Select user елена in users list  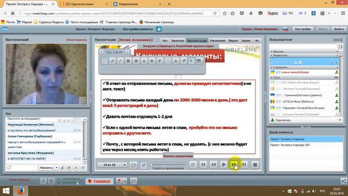pyautogui.click(x=304, y=72)
